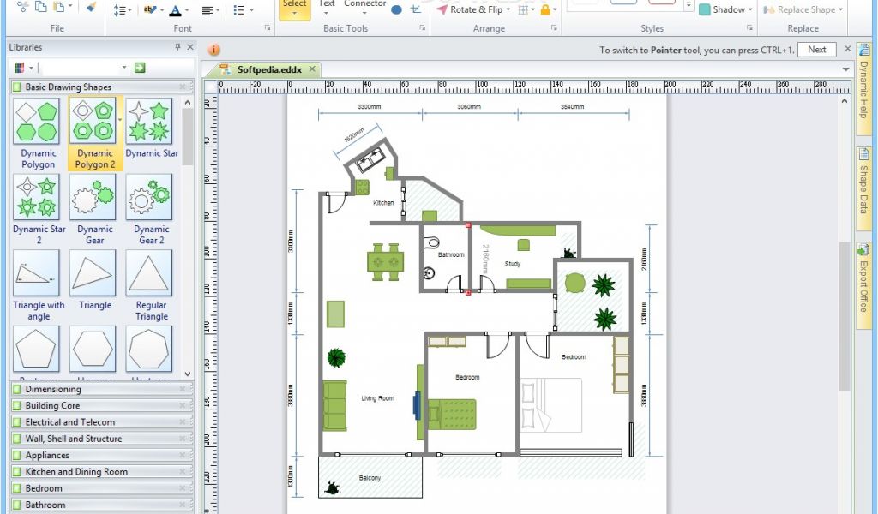Expand the font color dropdown arrow
Image resolution: width=878 pixels, height=514 pixels.
188,11
